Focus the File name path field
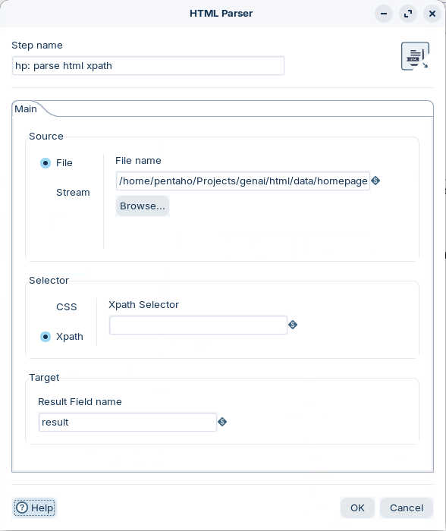This screenshot has width=446, height=531. (243, 181)
